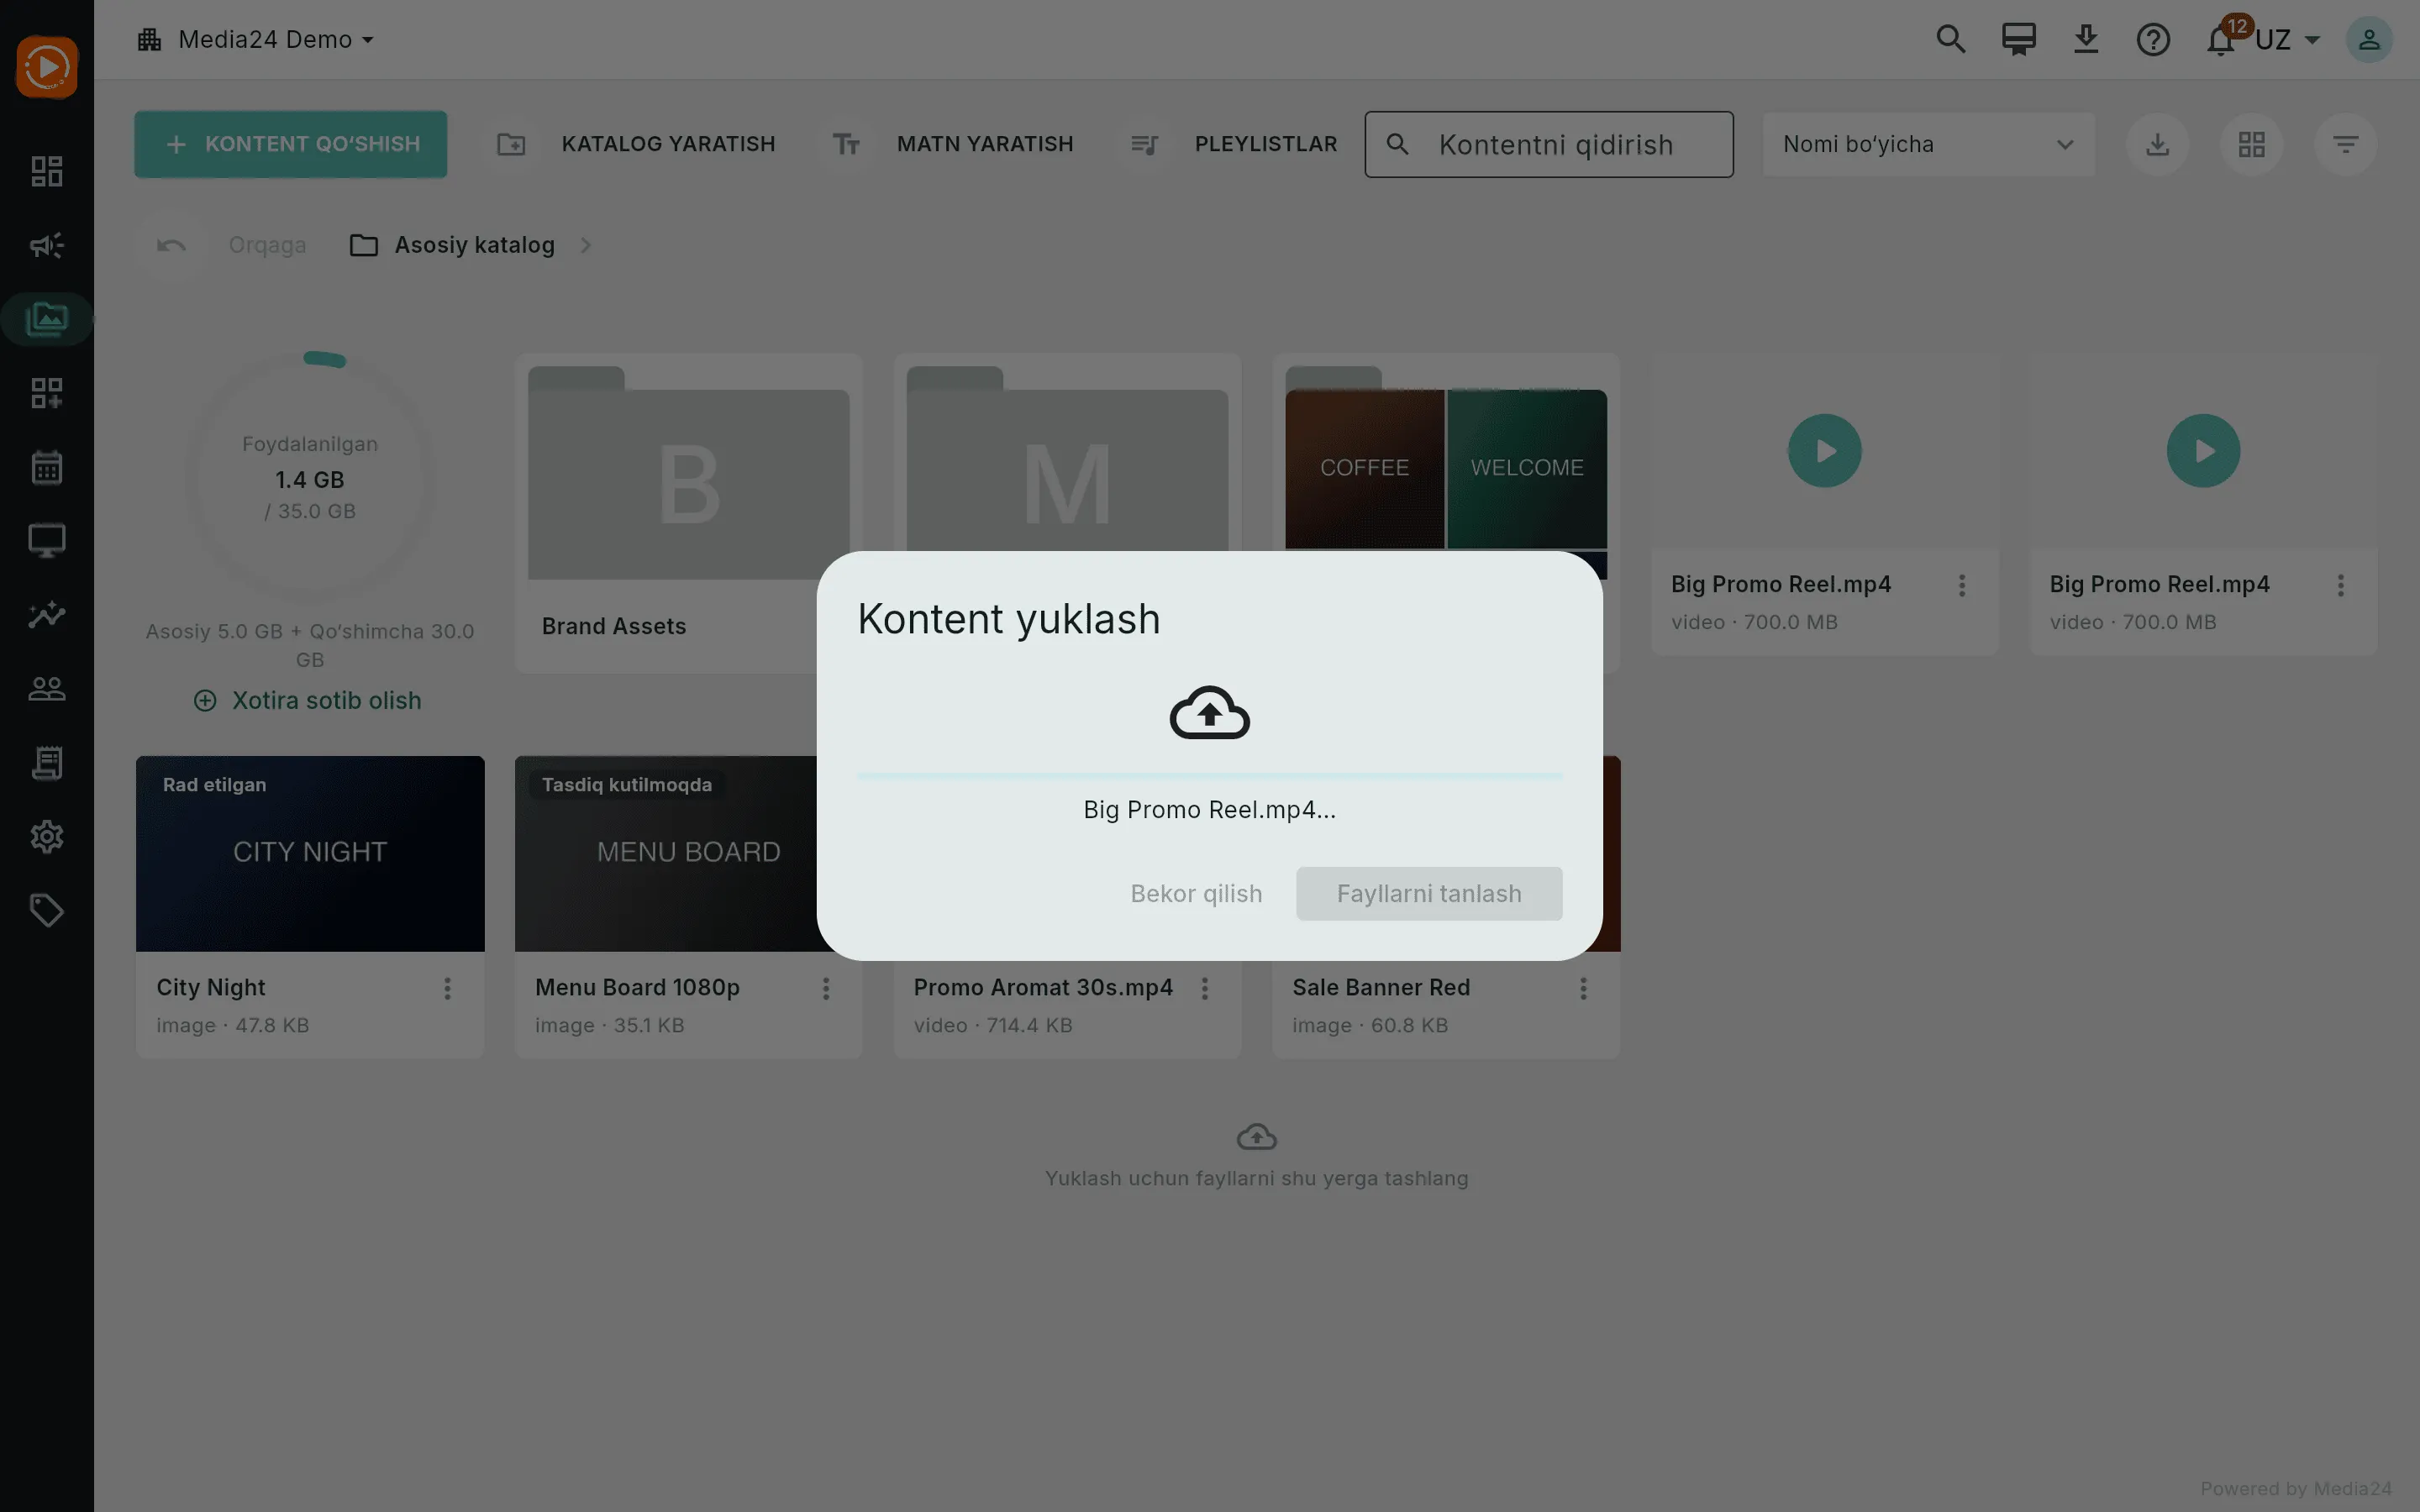Screen dimensions: 2420x1512
Task: Click the storage usage ring gauge
Action: (x=310, y=477)
